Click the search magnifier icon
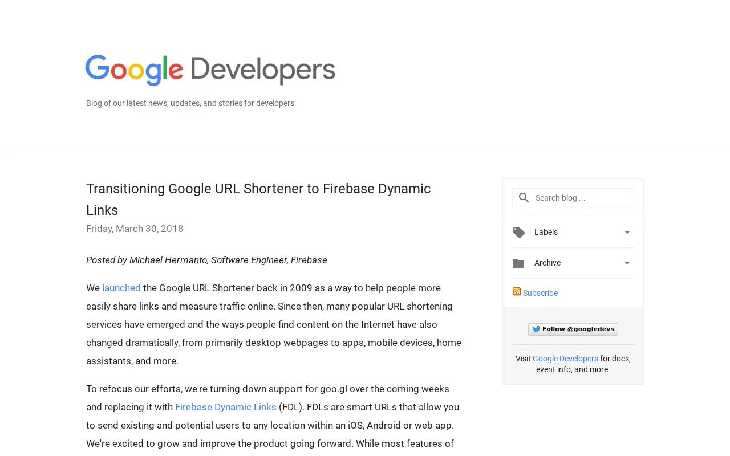This screenshot has height=456, width=730. pos(524,198)
